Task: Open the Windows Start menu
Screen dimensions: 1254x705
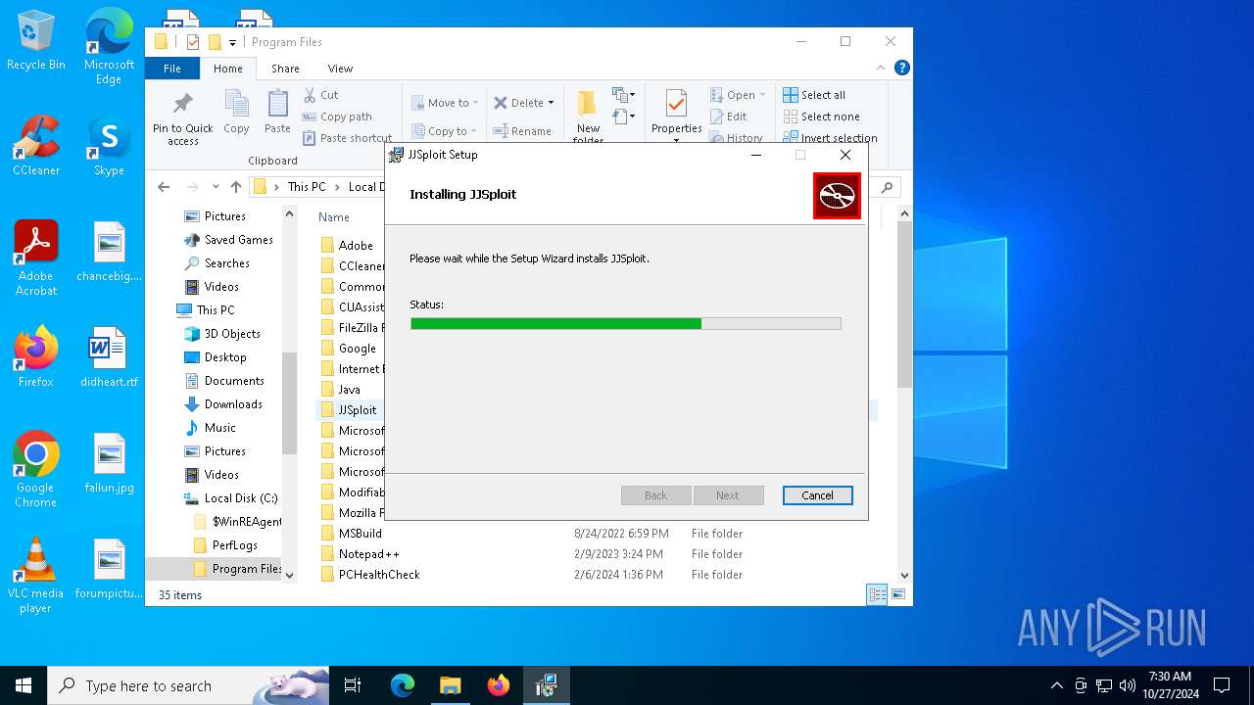Action: 24,685
